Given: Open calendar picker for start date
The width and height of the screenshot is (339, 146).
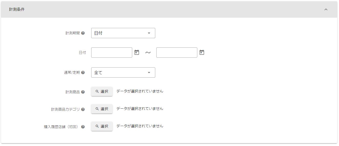Looking at the screenshot, I should [137, 53].
